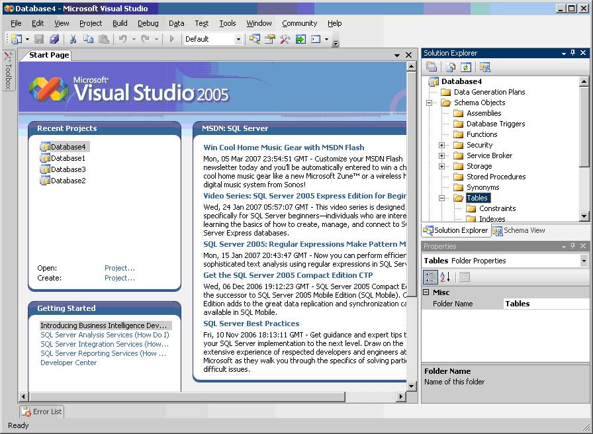Click the Start Debugging play icon
This screenshot has height=434, width=593.
click(171, 39)
